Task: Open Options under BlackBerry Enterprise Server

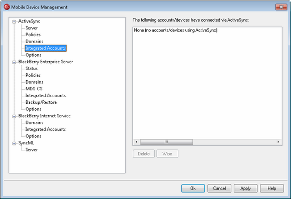Action: tap(34, 109)
